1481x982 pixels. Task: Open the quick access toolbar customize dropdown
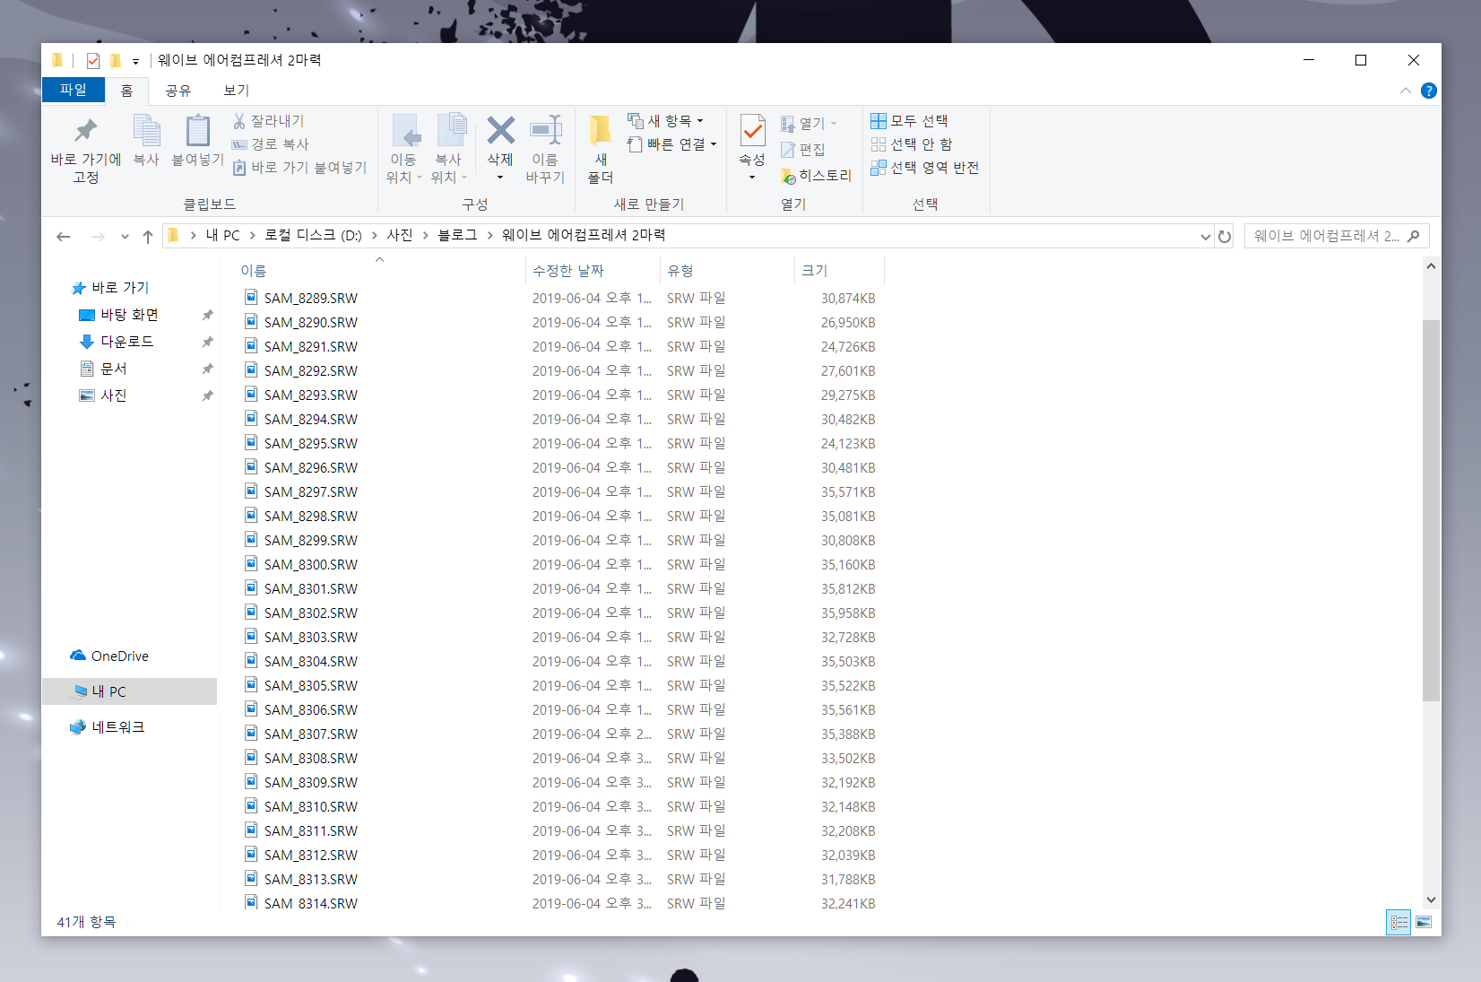point(135,61)
